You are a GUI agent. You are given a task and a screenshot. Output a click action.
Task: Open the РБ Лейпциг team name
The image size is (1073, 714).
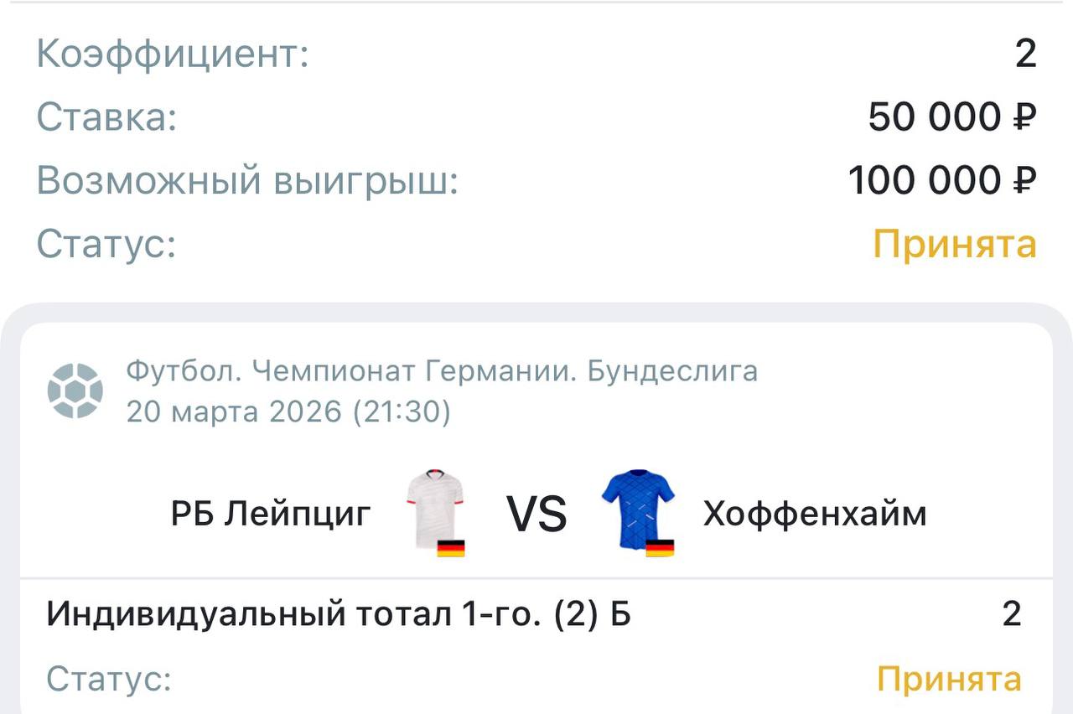[271, 514]
